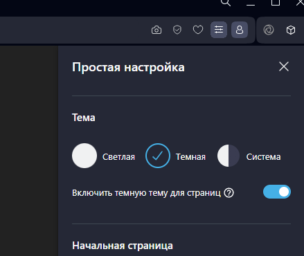304x256 pixels.
Task: Click the Тема section heading
Action: [x=84, y=118]
